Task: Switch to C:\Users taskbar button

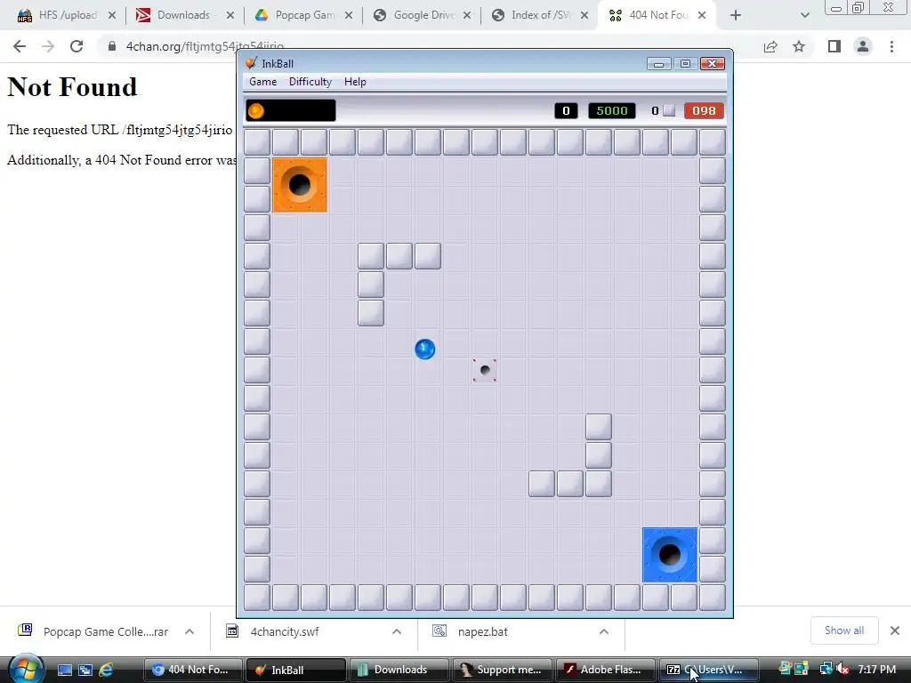Action: click(x=708, y=670)
